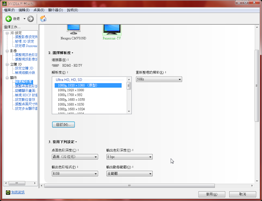Click the main panel vertical scrollbar thumb
The image size is (262, 201).
[x=257, y=86]
